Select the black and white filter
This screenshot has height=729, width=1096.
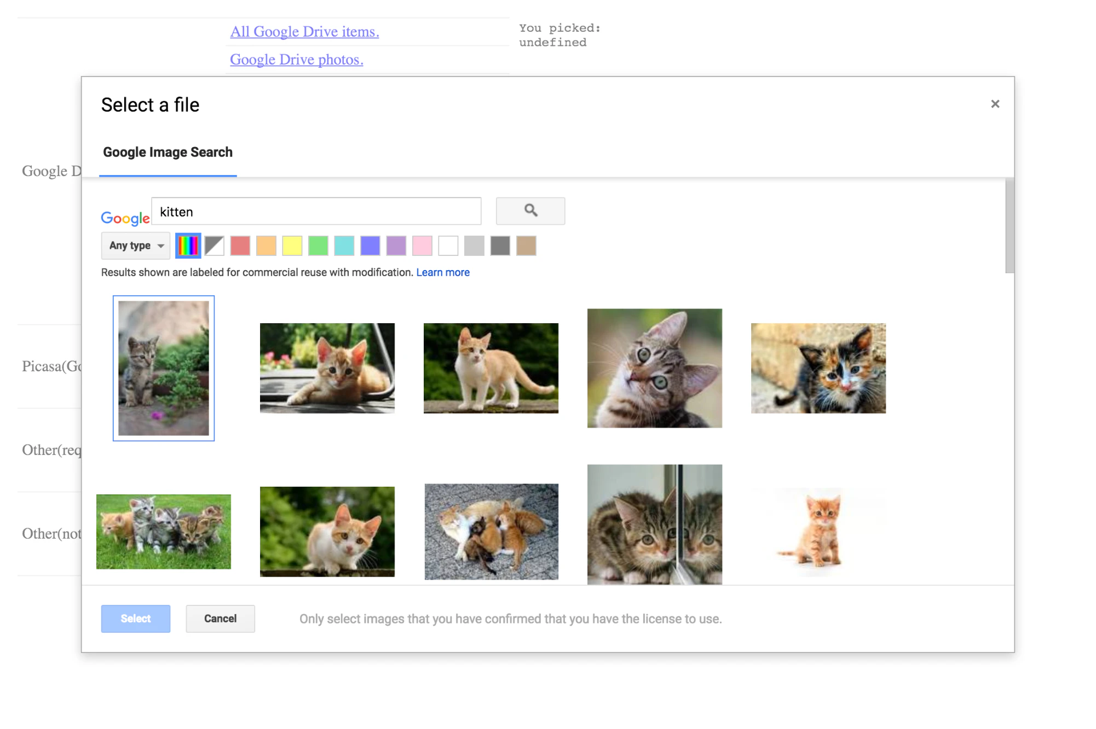[x=215, y=246]
